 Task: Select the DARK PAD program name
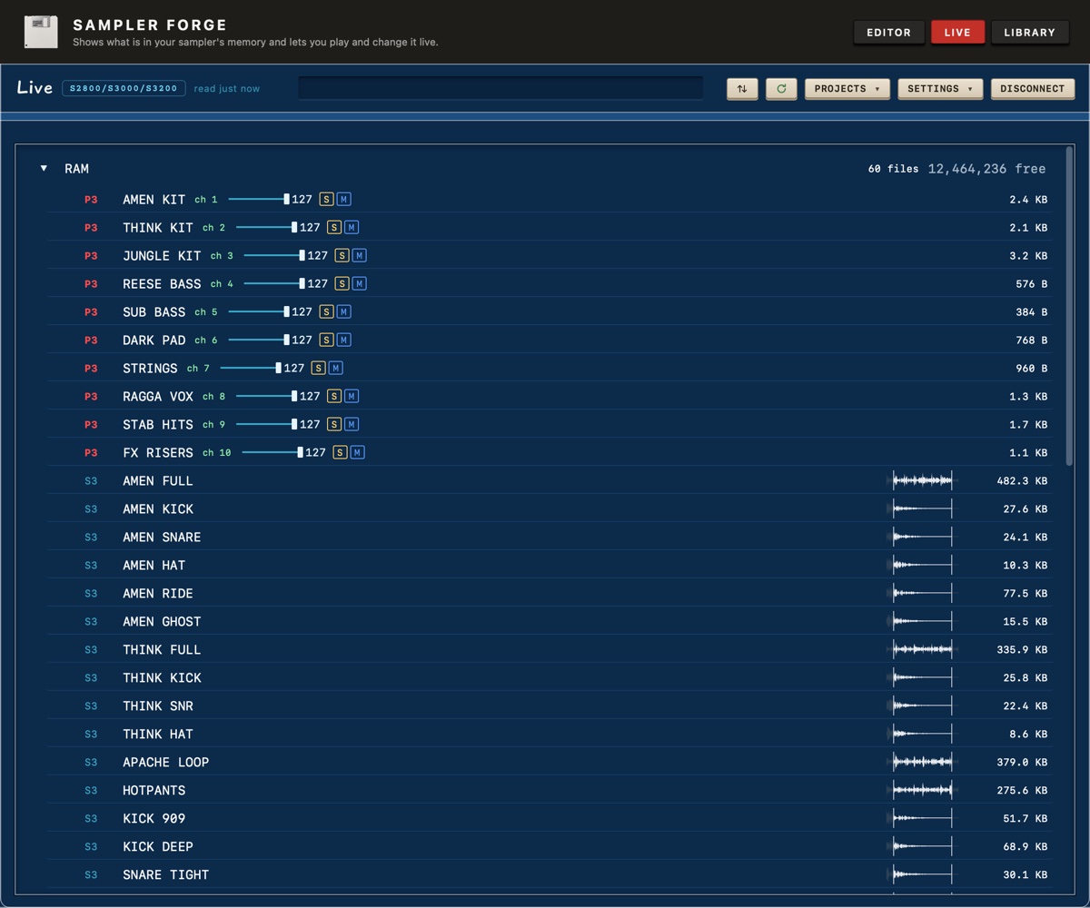[x=154, y=340]
